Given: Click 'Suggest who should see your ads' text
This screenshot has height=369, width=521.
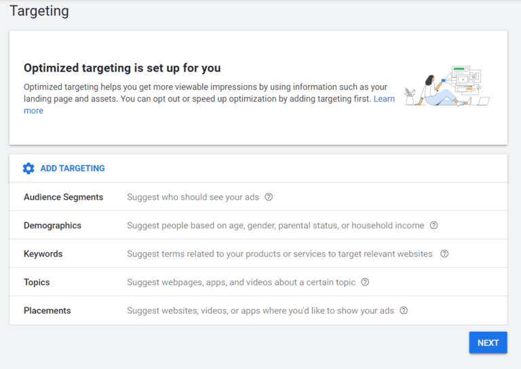Looking at the screenshot, I should (x=193, y=197).
